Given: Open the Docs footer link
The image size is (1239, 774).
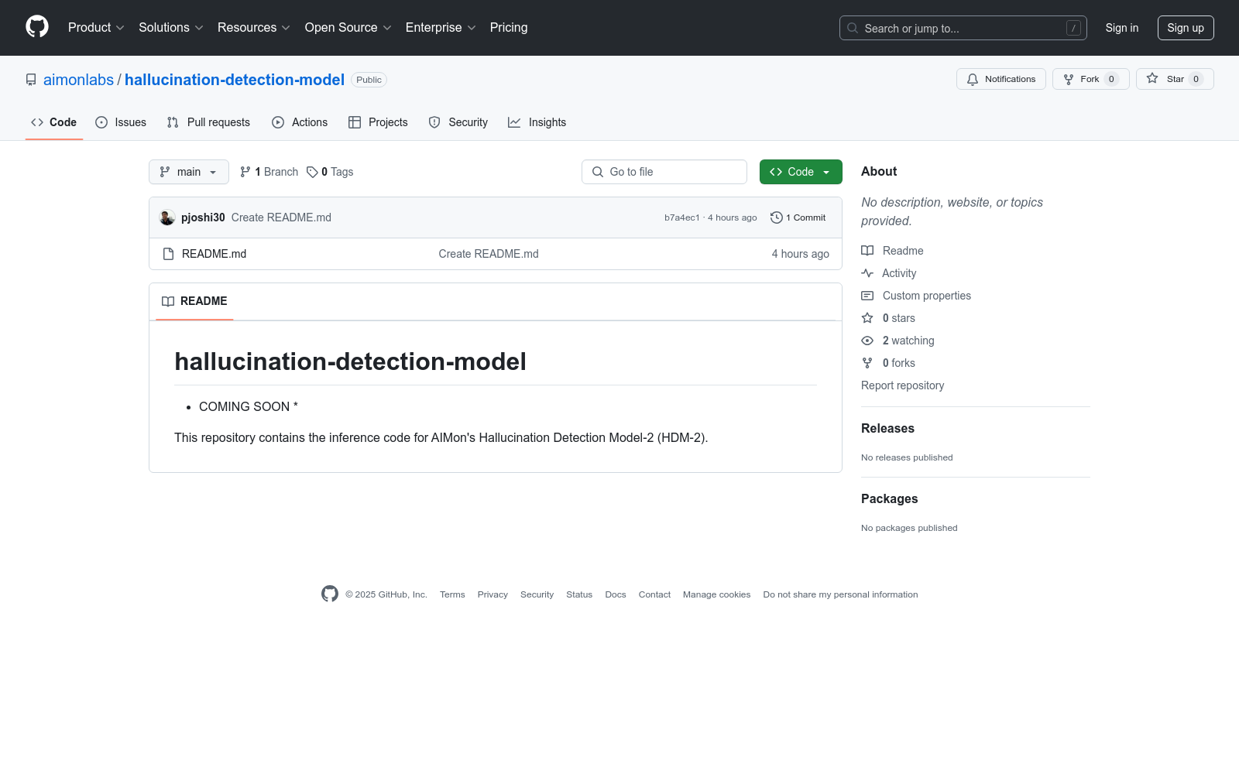Looking at the screenshot, I should pos(616,594).
